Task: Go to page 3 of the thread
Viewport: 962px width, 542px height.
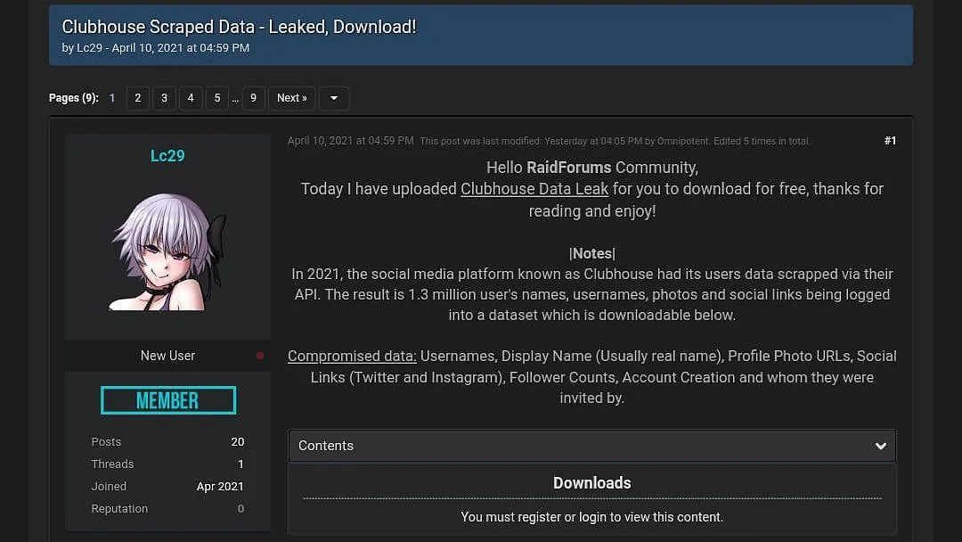Action: (x=164, y=98)
